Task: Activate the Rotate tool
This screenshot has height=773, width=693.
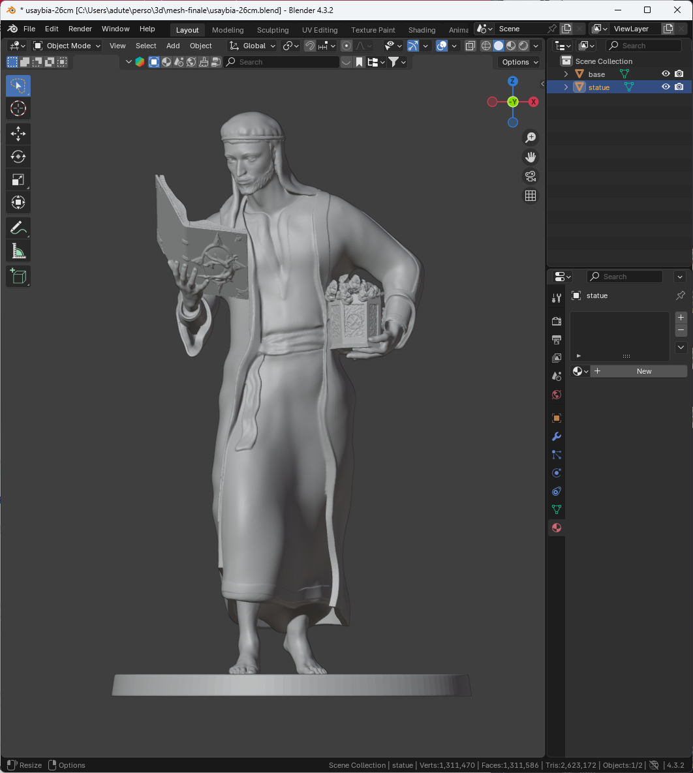Action: point(18,157)
